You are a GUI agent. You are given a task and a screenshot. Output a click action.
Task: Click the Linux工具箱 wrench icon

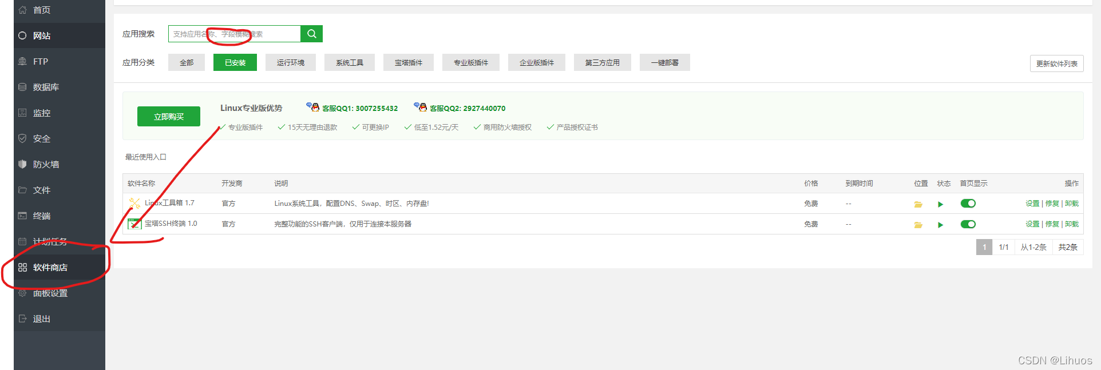(x=134, y=203)
